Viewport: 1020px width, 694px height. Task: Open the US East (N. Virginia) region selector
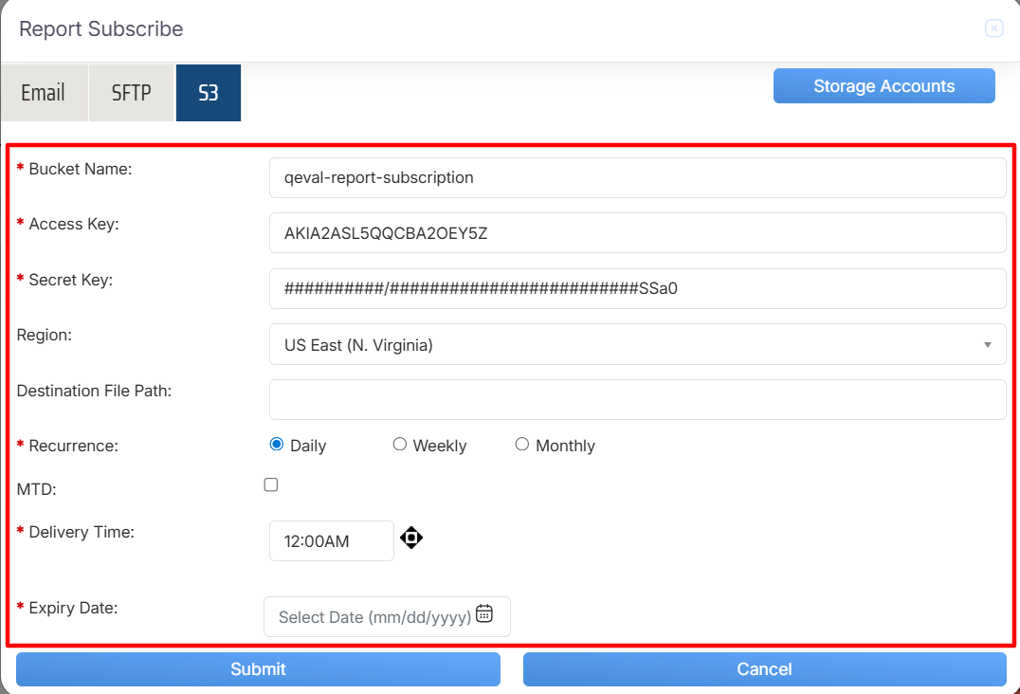pos(637,345)
